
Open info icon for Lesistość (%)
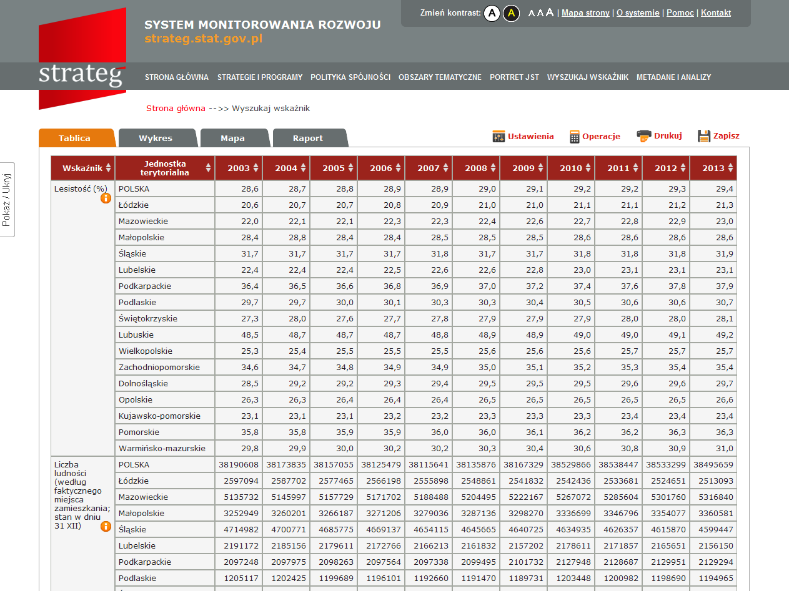(106, 198)
